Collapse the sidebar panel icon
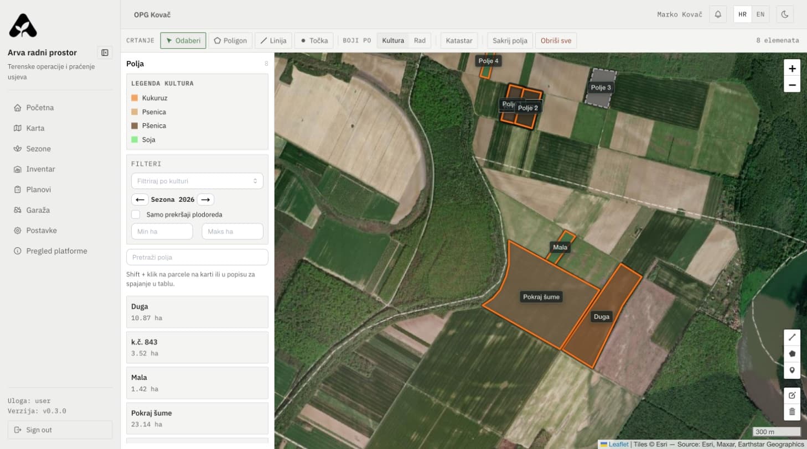Viewport: 807px width, 449px height. [105, 53]
